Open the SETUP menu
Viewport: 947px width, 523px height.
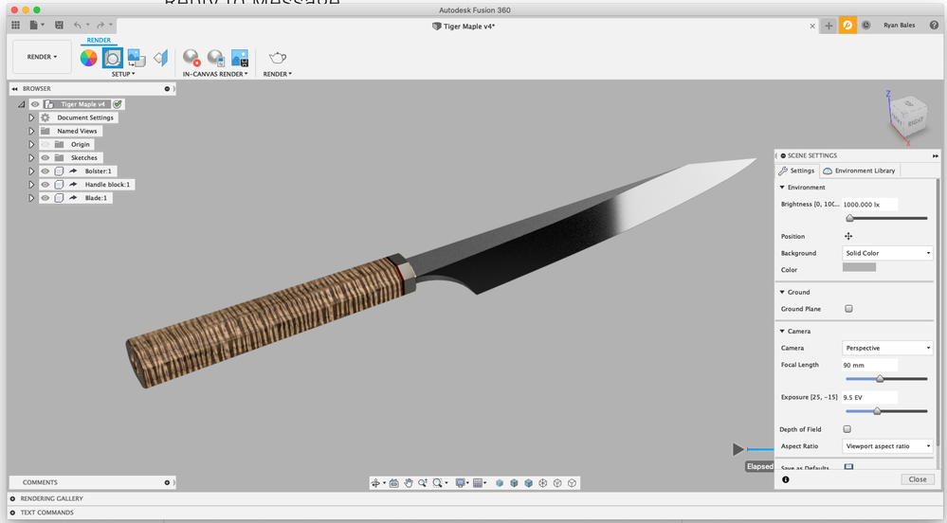123,74
